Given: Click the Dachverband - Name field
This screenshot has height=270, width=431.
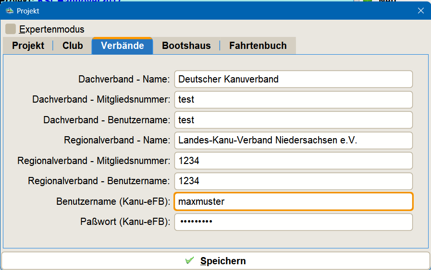Looking at the screenshot, I should [293, 79].
